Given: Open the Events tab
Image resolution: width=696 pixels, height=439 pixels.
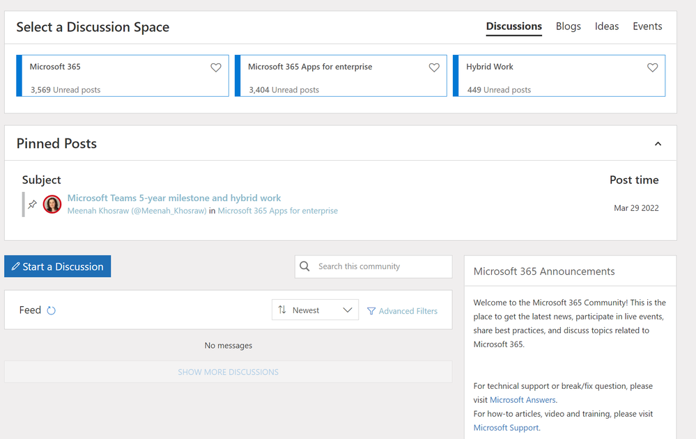Looking at the screenshot, I should click(x=647, y=26).
